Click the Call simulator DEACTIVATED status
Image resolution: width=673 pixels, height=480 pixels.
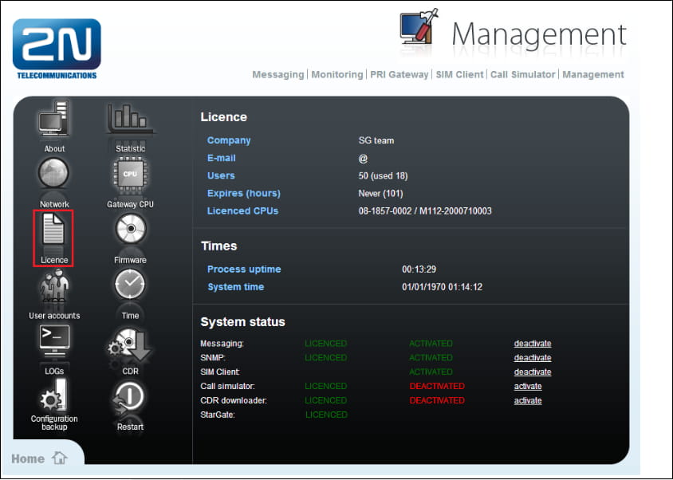coord(437,386)
